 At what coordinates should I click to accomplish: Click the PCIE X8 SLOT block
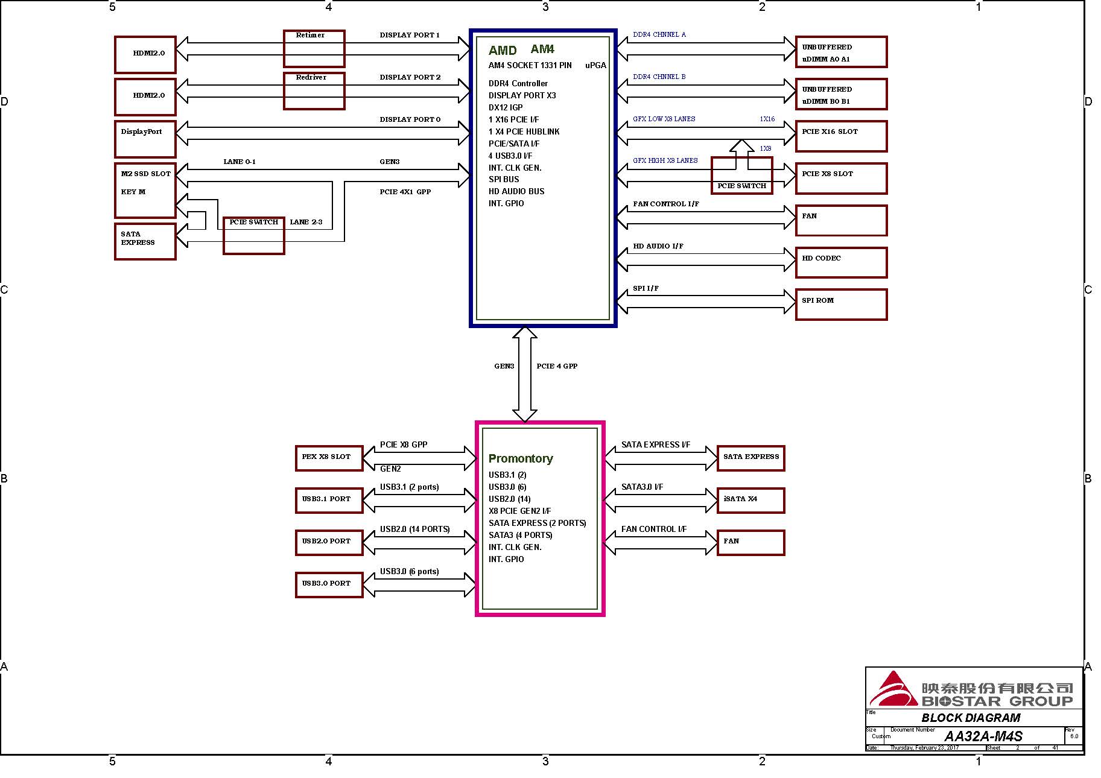click(x=842, y=179)
